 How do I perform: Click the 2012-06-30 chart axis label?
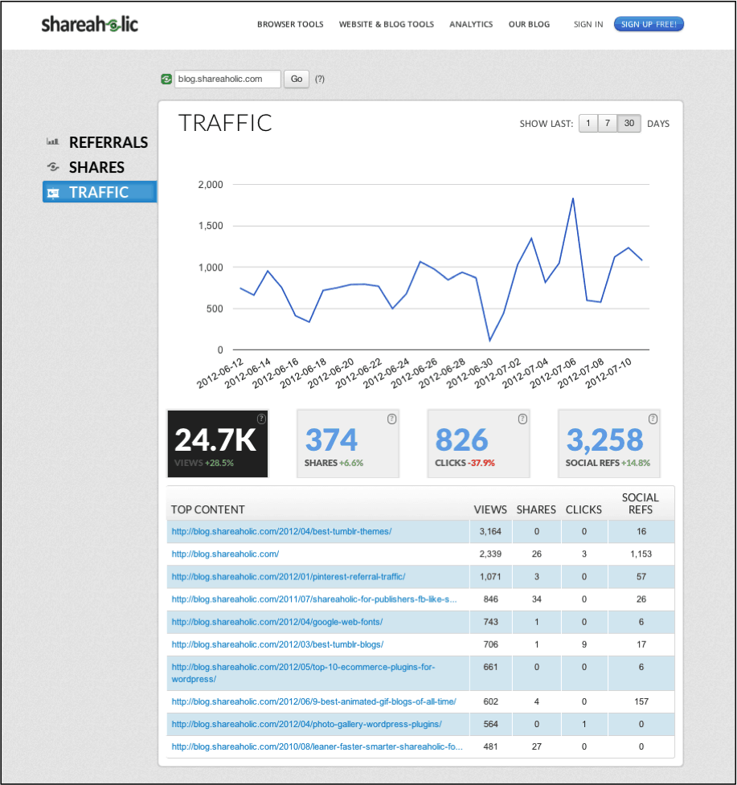(469, 373)
